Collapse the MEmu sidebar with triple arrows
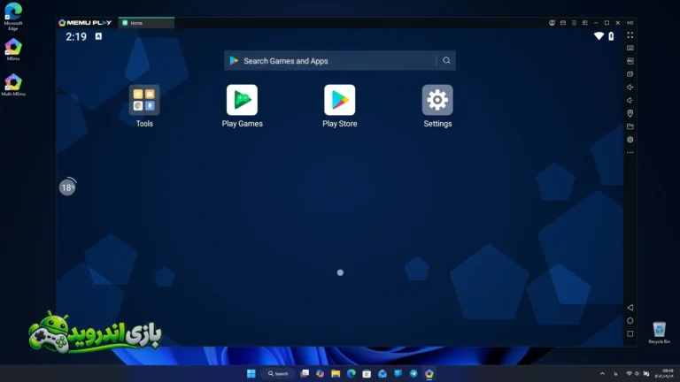Screen dimensions: 680x382 click(x=630, y=23)
